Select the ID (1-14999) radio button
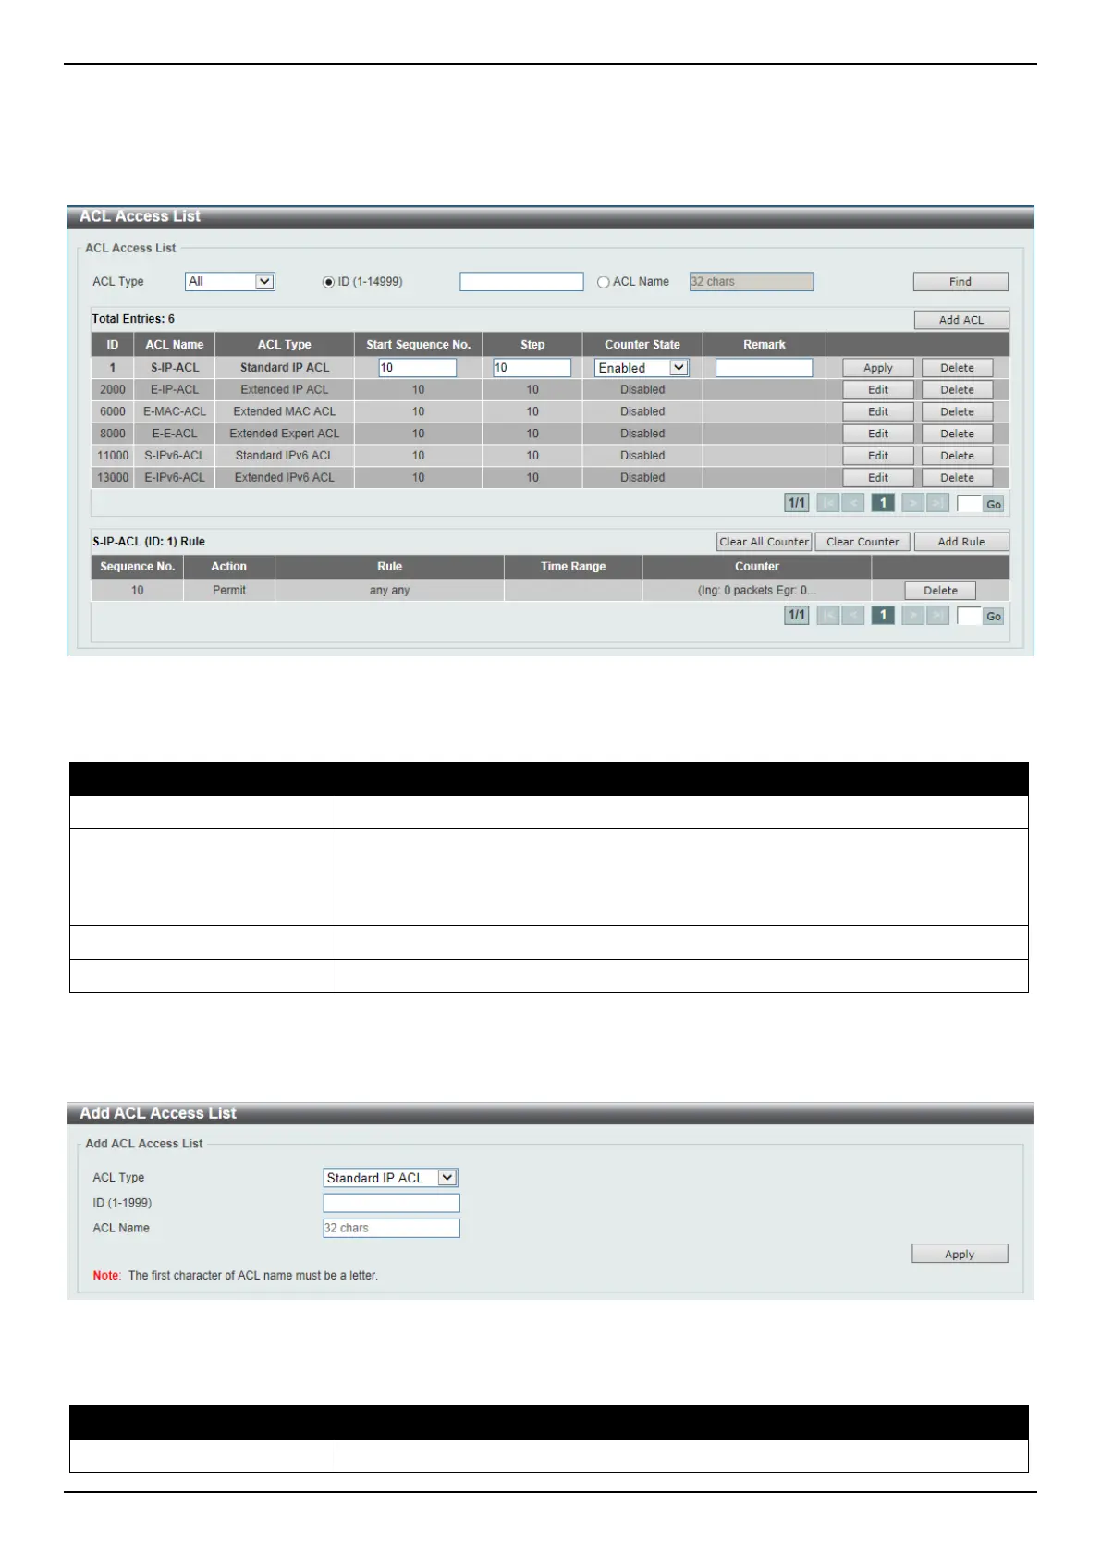1101x1556 pixels. tap(328, 282)
